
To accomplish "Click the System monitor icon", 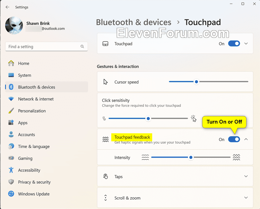I will 11,75.
